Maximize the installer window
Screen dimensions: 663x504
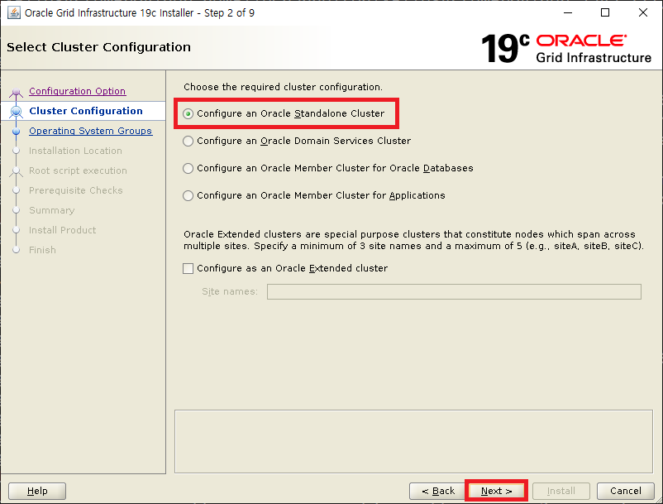pyautogui.click(x=605, y=12)
